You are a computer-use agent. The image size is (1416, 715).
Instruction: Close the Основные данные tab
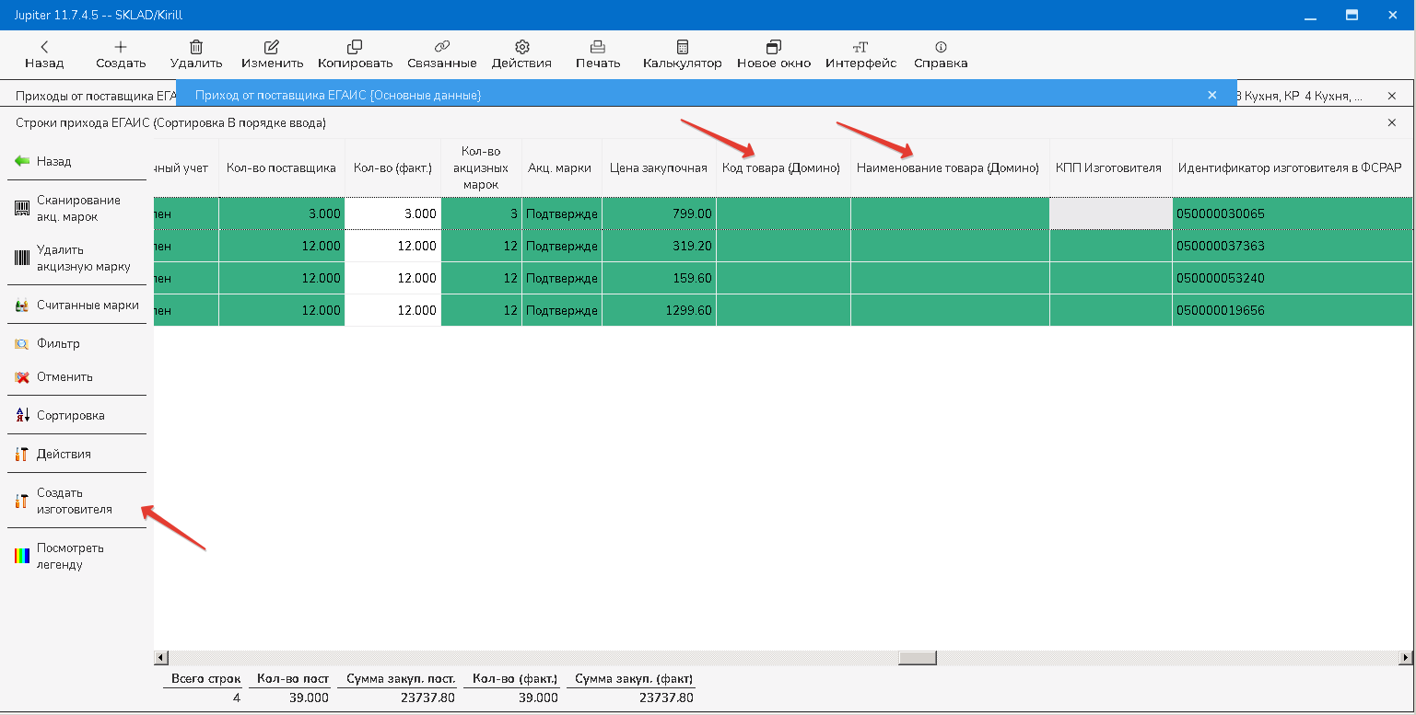click(1212, 95)
